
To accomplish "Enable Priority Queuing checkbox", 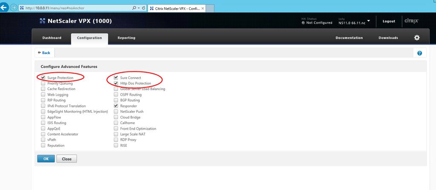I will click(43, 83).
